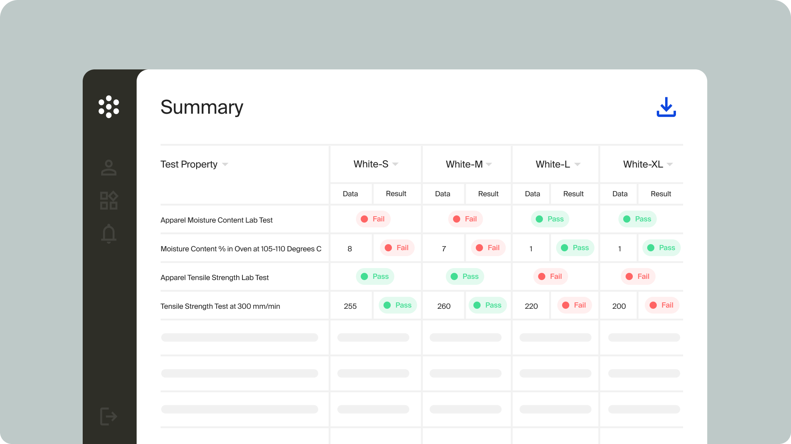Open the White-L column dropdown
Viewport: 791px width, 444px height.
tap(577, 164)
